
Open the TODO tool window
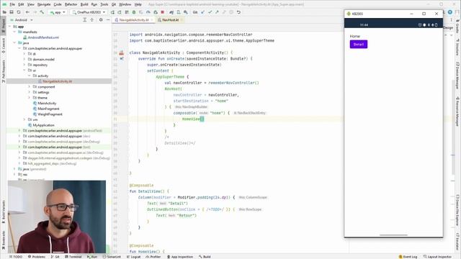[x=16, y=257]
